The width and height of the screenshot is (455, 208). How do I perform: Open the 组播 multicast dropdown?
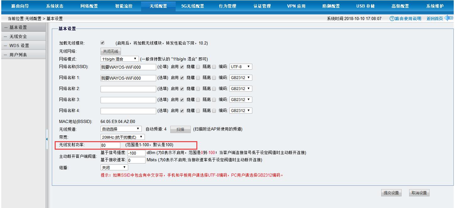[114, 167]
